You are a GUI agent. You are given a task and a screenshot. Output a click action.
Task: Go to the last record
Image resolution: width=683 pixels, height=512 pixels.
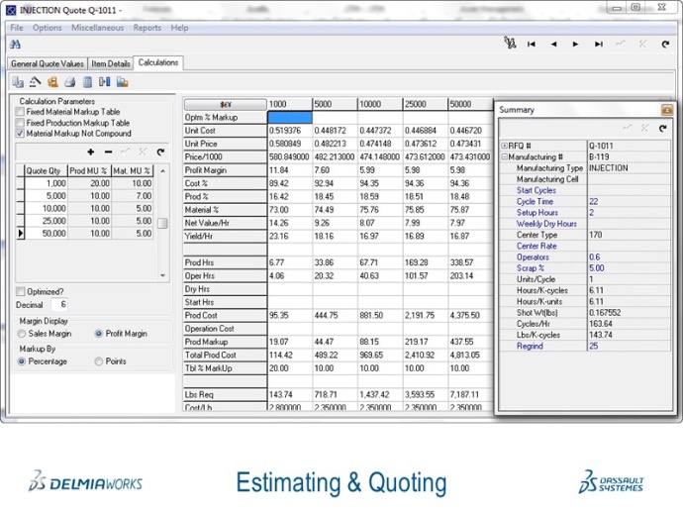click(x=598, y=45)
